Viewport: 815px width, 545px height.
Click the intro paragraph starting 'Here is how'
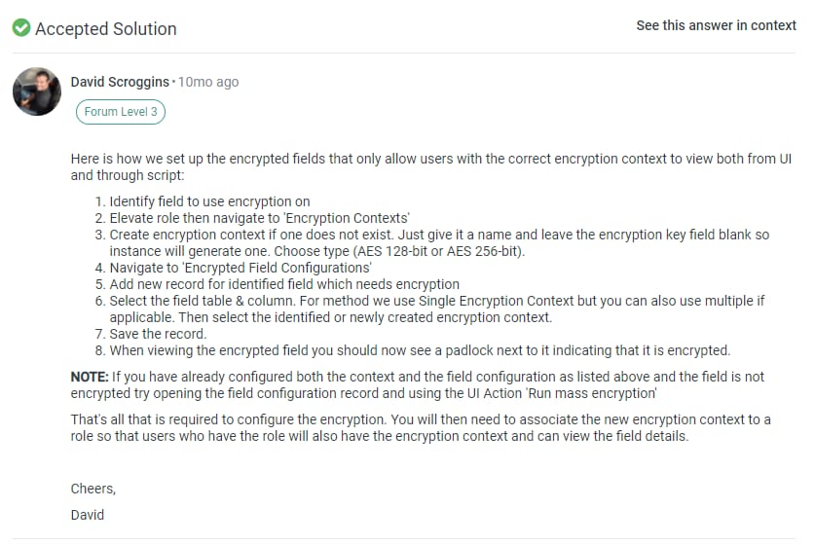pos(431,166)
